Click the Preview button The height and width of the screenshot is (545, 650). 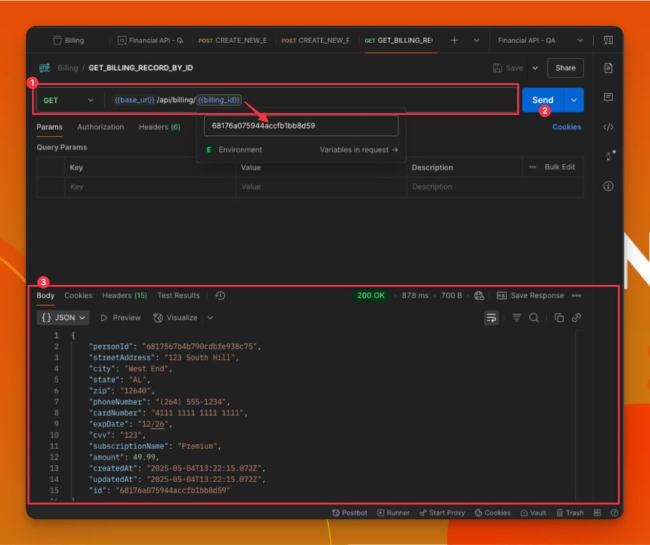[x=120, y=318]
